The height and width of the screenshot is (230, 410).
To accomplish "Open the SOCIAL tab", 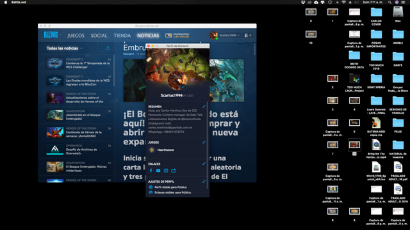I will (99, 36).
